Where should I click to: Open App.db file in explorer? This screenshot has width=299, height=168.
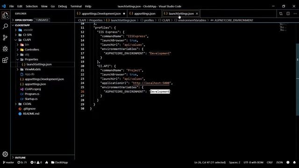point(29,74)
